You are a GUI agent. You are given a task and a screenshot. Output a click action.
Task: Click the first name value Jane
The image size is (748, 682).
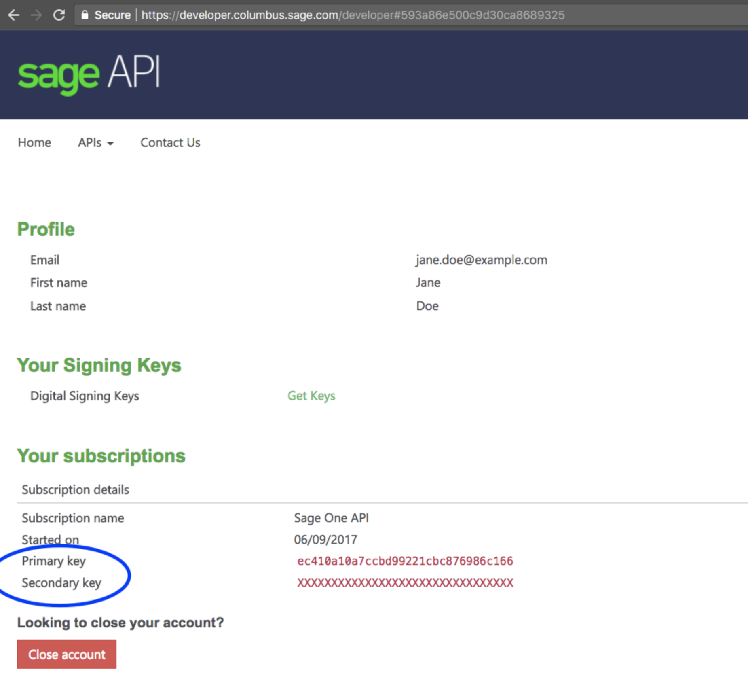(x=428, y=282)
